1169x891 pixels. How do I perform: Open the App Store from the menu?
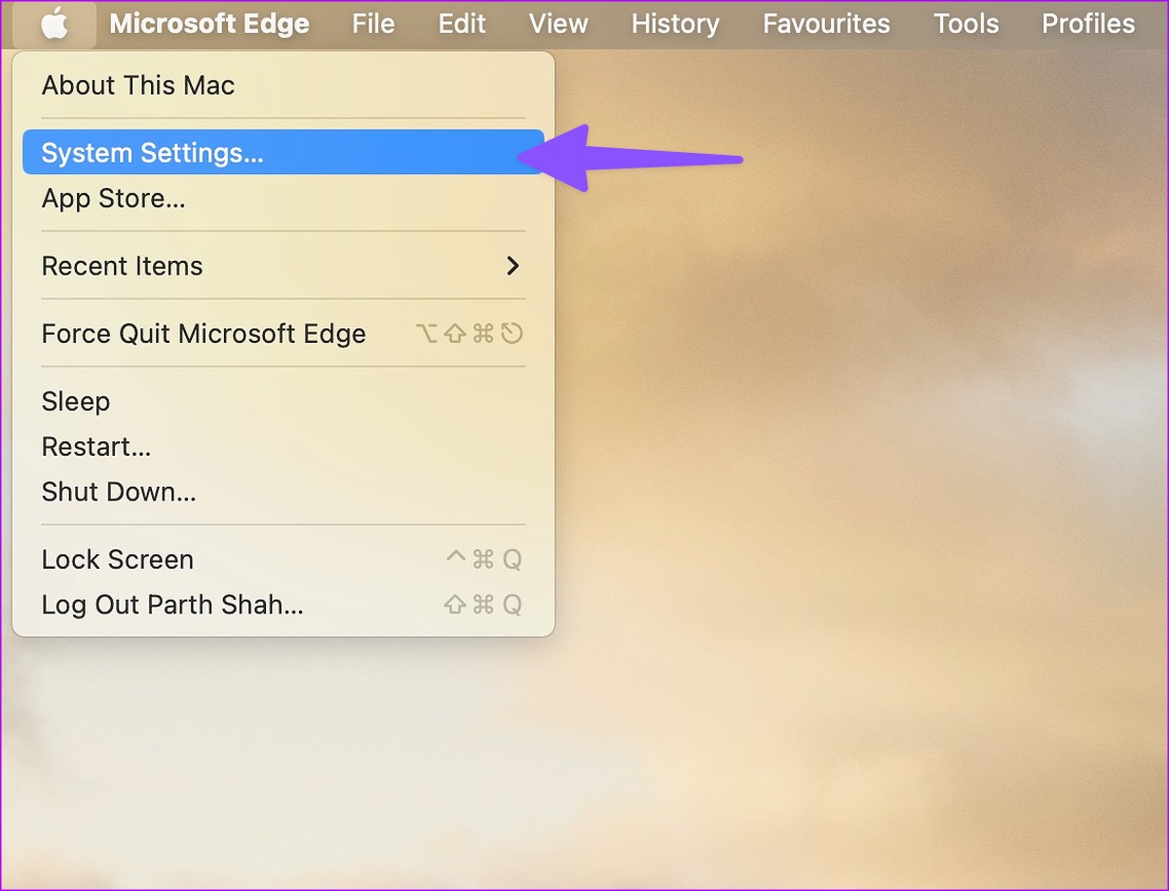point(116,198)
